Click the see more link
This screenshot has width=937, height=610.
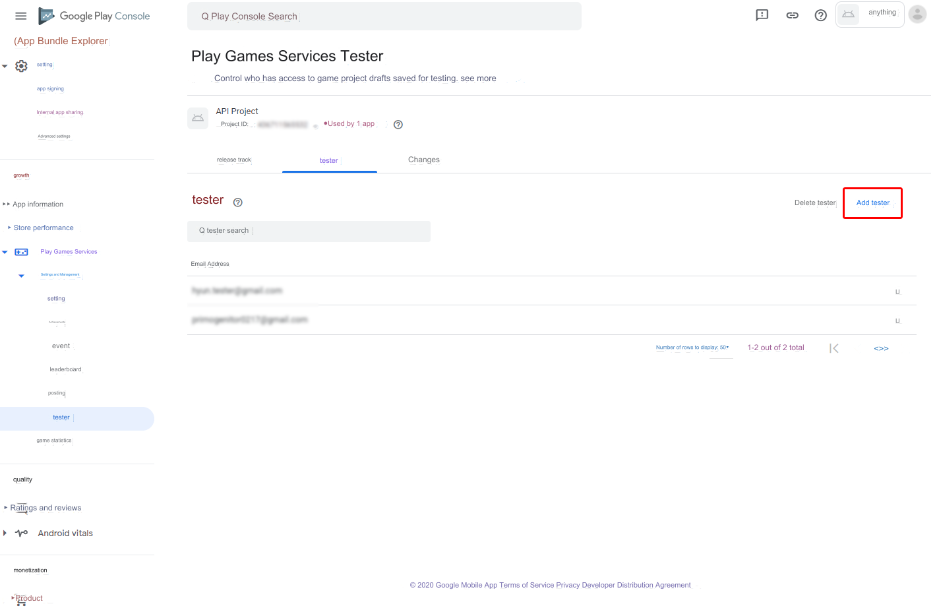(x=478, y=78)
